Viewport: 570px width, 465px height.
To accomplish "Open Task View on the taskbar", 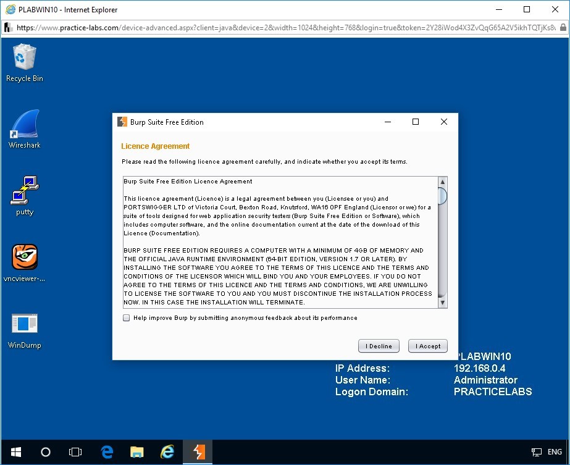I will pos(75,452).
